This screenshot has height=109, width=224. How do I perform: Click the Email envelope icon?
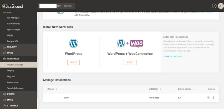coord(4,100)
